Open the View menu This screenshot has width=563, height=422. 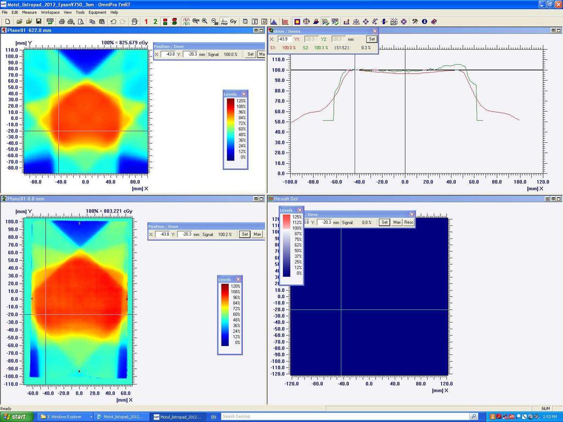pos(68,12)
